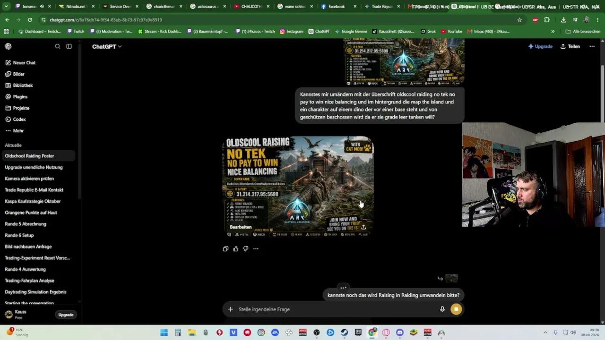The image size is (605, 340).
Task: Start voice dictation with the microphone
Action: [x=442, y=309]
